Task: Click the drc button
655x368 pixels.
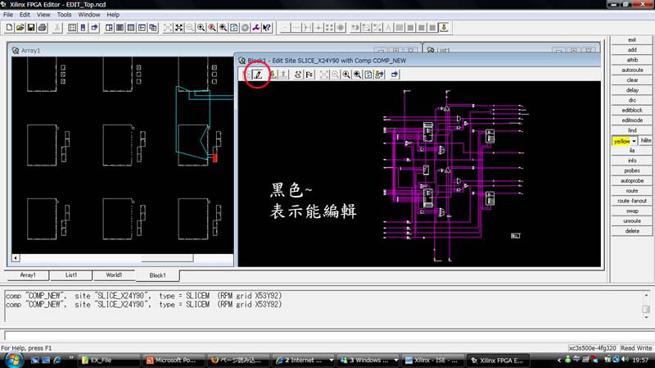Action: 631,100
